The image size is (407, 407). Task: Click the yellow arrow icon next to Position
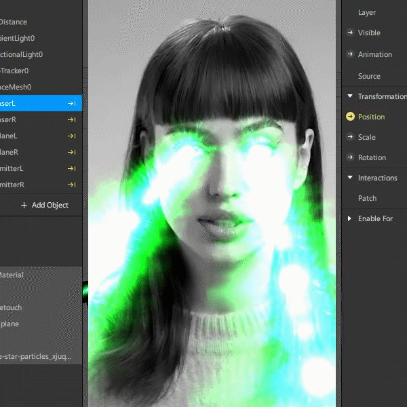click(x=350, y=117)
